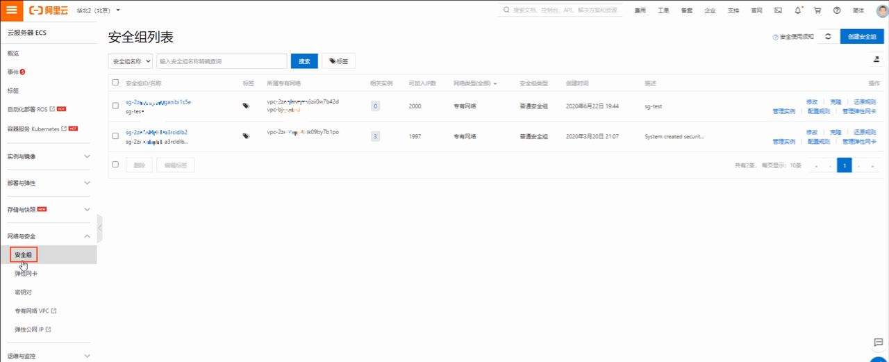Open the Cloud Shell terminal icon
This screenshot has width=889, height=362.
click(778, 10)
